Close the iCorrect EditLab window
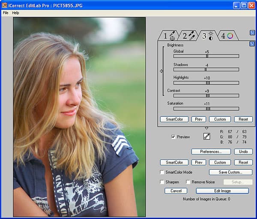The width and height of the screenshot is (257, 219). click(251, 6)
